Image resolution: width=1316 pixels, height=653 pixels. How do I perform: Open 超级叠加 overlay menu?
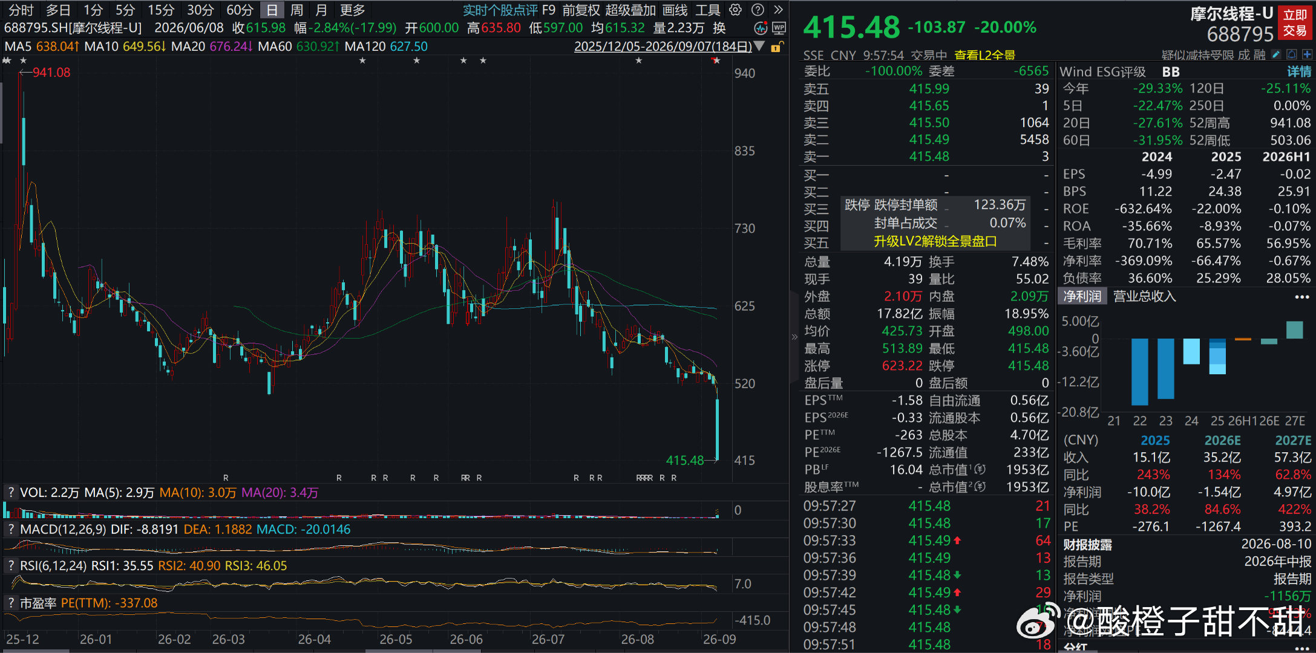click(630, 10)
